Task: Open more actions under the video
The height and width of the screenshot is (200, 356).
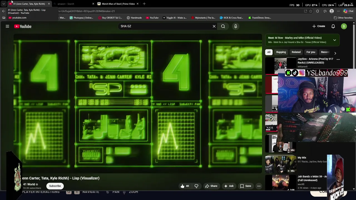Action: (259, 186)
